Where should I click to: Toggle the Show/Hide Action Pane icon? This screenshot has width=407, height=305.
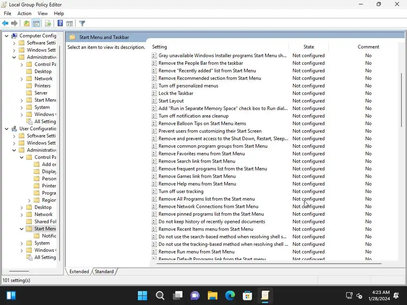click(x=70, y=23)
